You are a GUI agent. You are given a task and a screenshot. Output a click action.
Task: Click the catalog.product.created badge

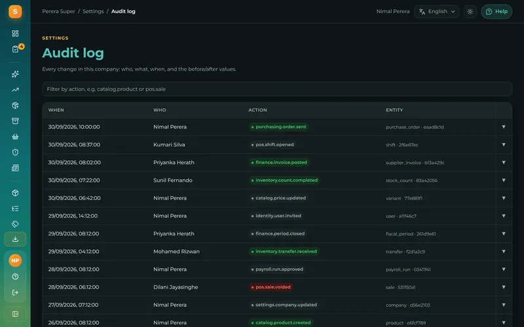point(281,322)
